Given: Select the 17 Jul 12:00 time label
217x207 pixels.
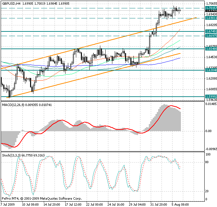Looking at the screenshot, I should 72,204.
